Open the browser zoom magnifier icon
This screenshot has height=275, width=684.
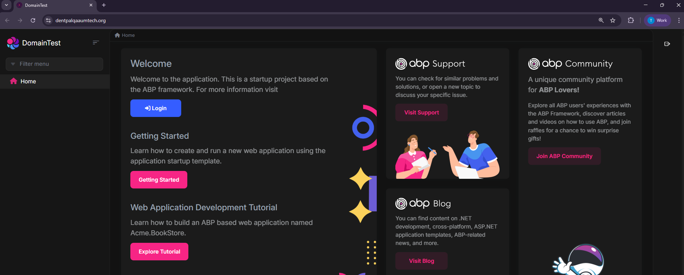tap(601, 20)
